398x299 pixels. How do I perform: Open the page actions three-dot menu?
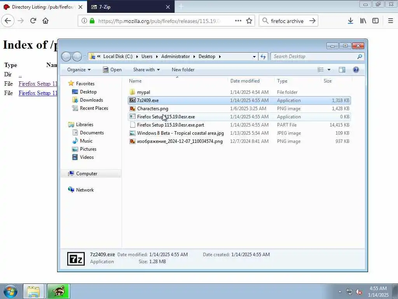pyautogui.click(x=238, y=21)
